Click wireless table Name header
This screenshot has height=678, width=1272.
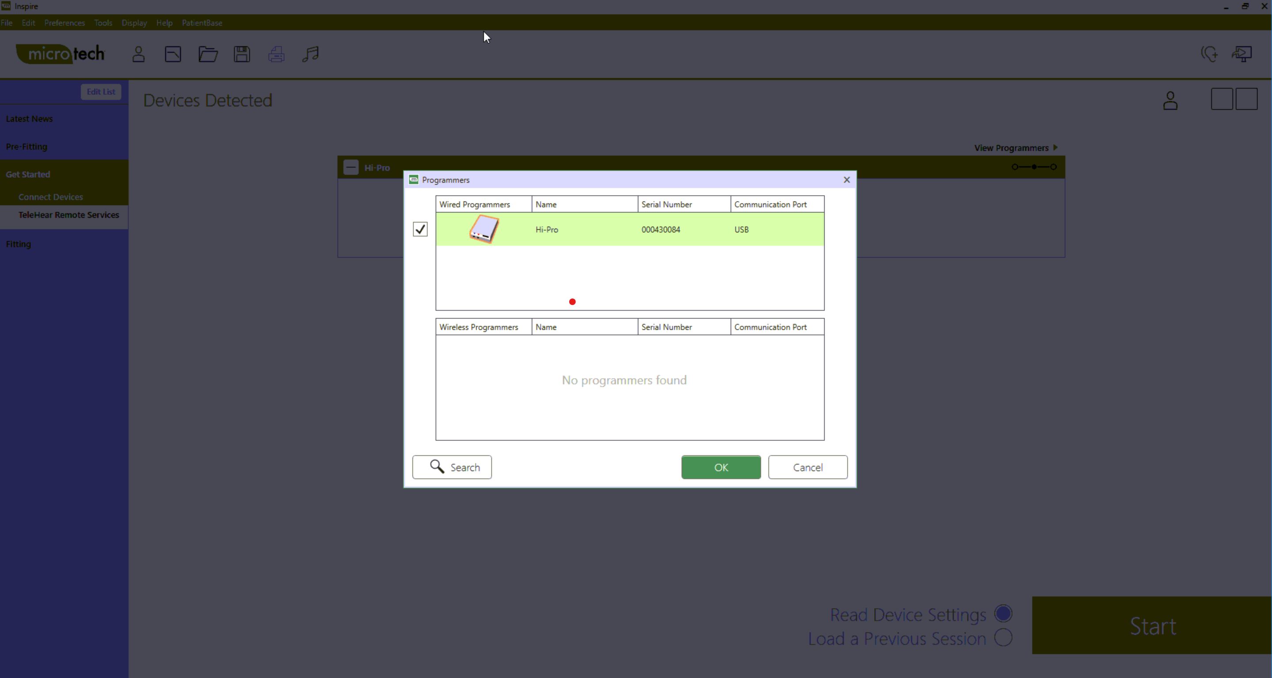[x=585, y=327]
